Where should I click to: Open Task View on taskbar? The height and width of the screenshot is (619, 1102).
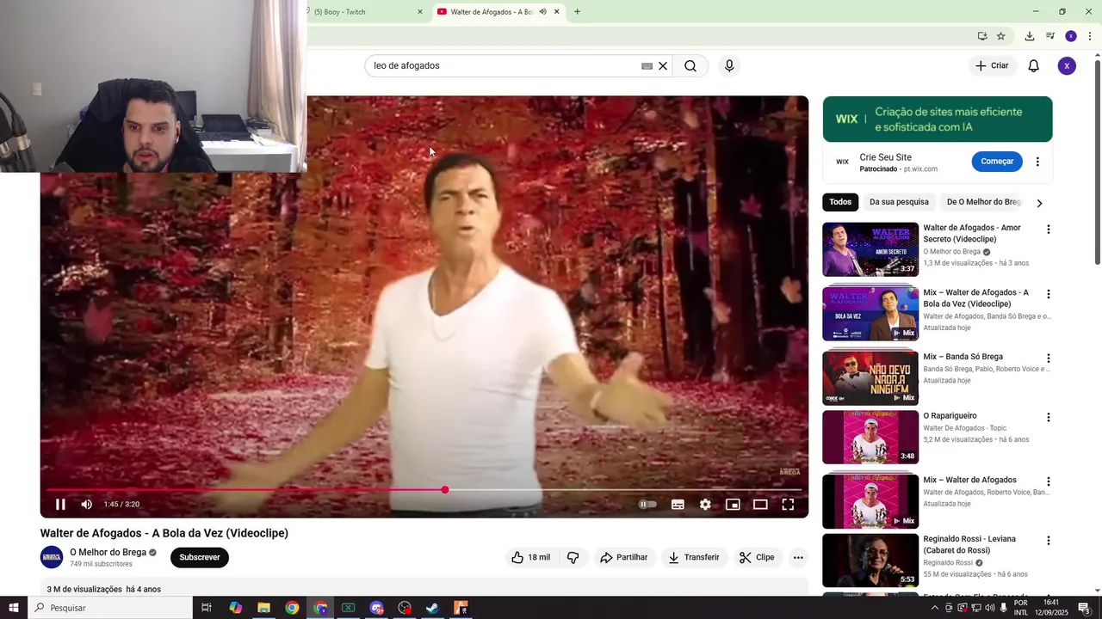[207, 608]
